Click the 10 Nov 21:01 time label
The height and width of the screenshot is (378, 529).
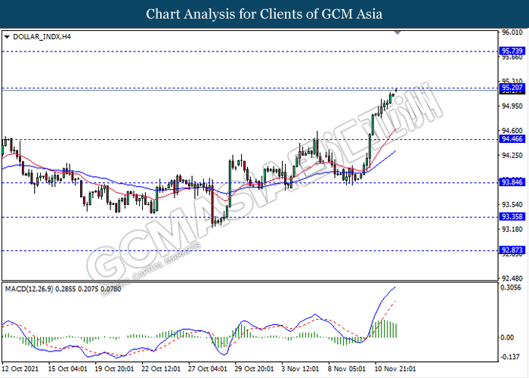(x=395, y=369)
